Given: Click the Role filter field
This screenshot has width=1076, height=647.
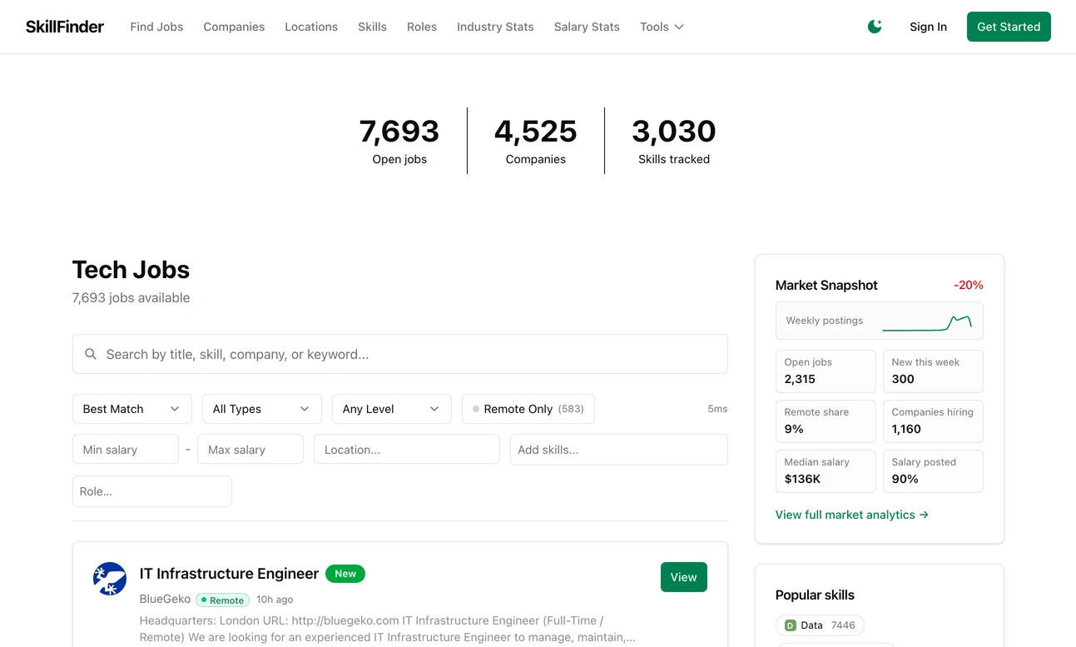Looking at the screenshot, I should [152, 491].
